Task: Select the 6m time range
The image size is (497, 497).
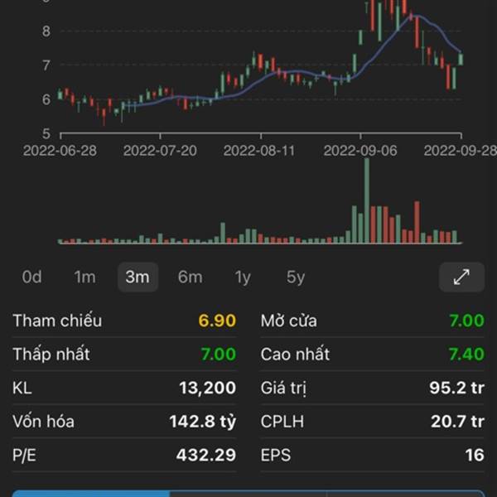Action: pos(191,277)
